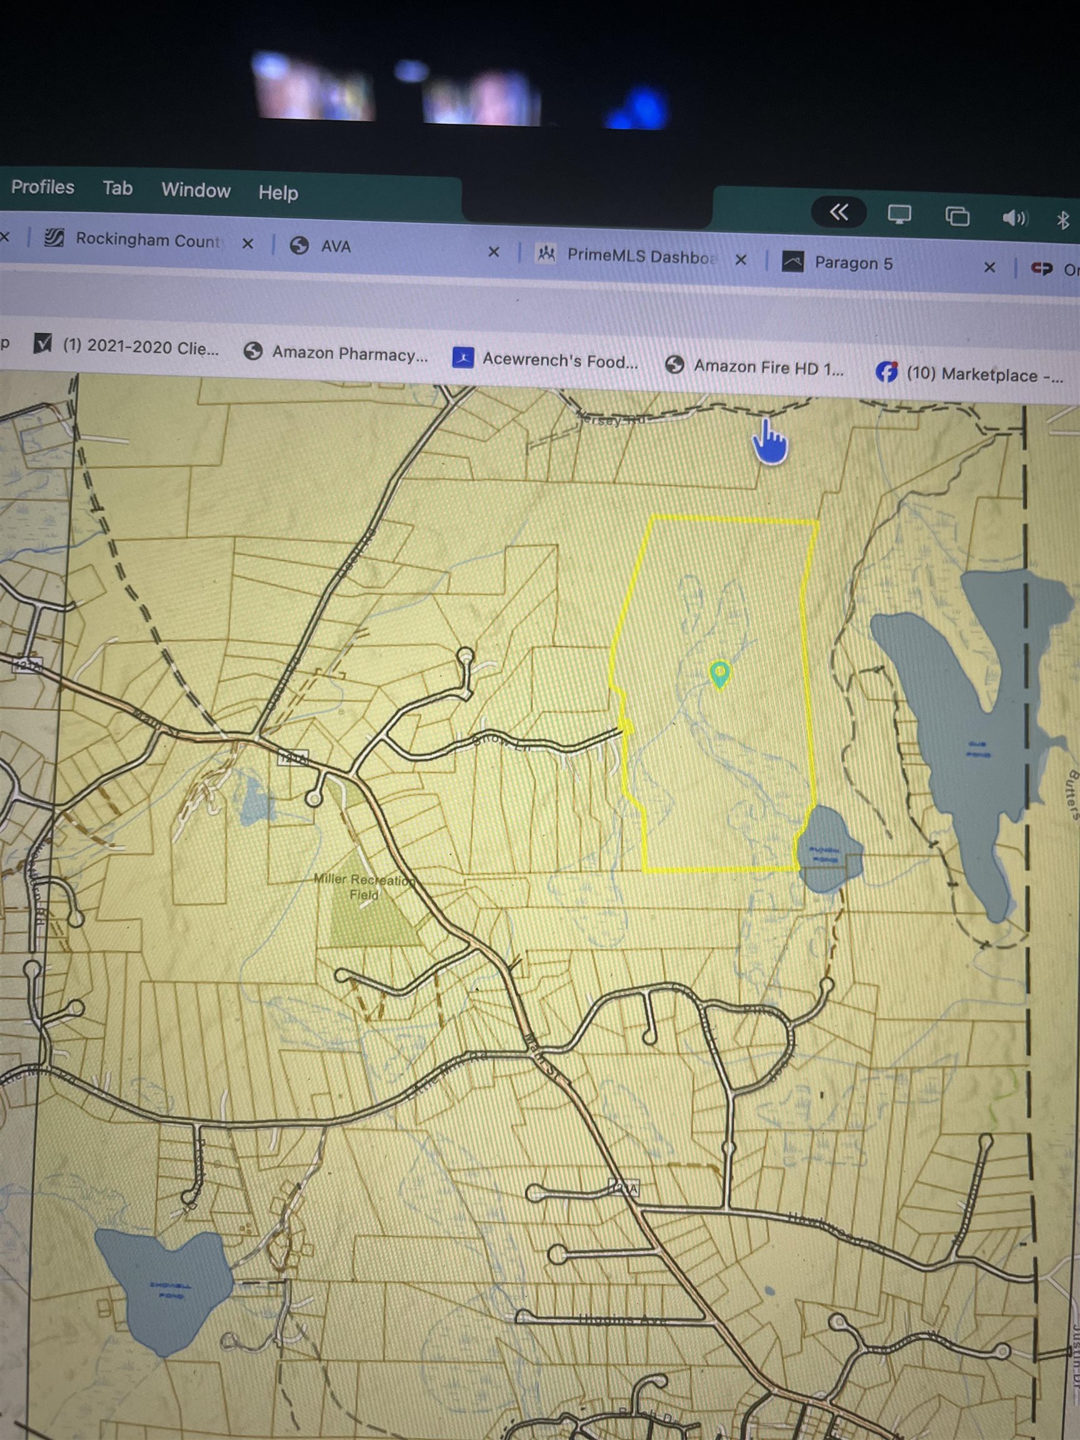Click the double chevron icon in menu bar
The image size is (1080, 1440).
pyautogui.click(x=839, y=212)
